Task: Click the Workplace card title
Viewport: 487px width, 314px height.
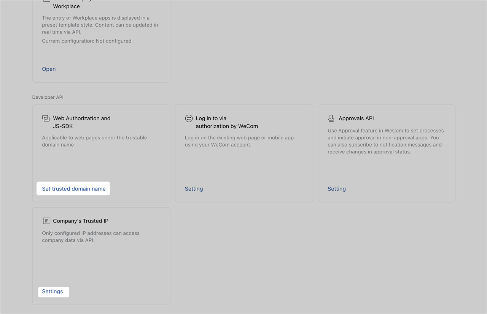Action: 66,6
